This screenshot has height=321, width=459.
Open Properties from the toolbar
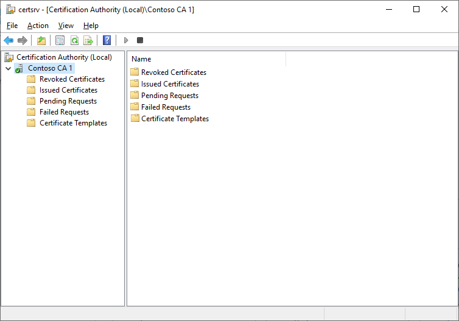(x=60, y=40)
